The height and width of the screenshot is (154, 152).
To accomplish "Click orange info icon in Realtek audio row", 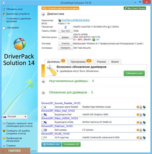I will (138, 107).
